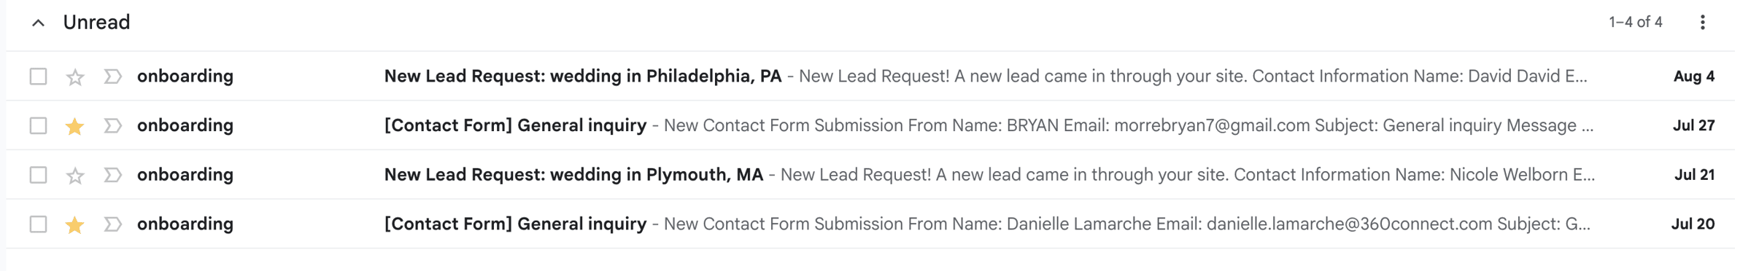
Task: Mark the Jul 20 email as important
Action: [x=112, y=224]
